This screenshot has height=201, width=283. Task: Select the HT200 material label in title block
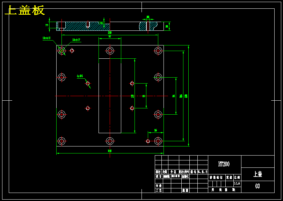[x=224, y=164]
